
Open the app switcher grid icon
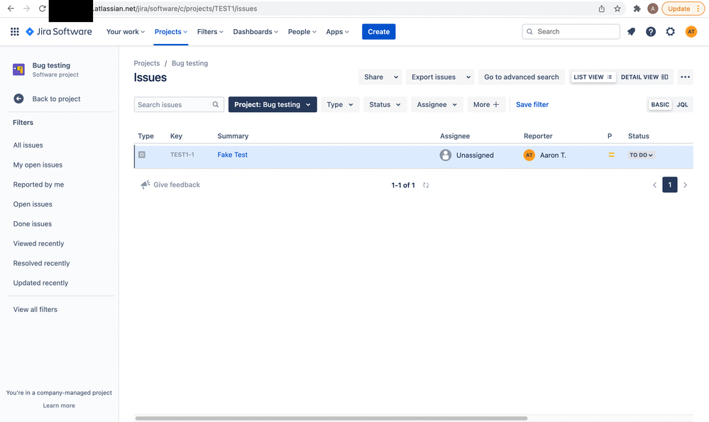click(x=14, y=32)
